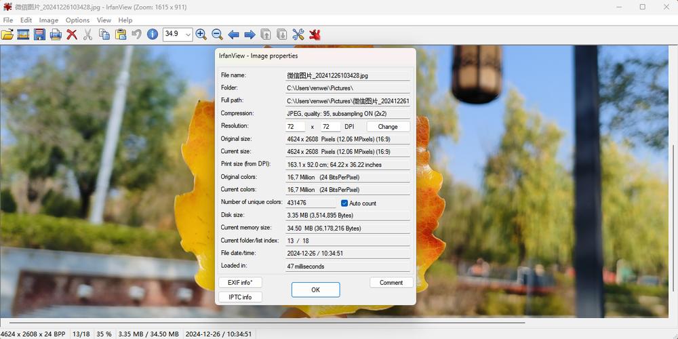This screenshot has width=678, height=339.
Task: Click the Zoom Out magnifier icon
Action: tap(217, 35)
